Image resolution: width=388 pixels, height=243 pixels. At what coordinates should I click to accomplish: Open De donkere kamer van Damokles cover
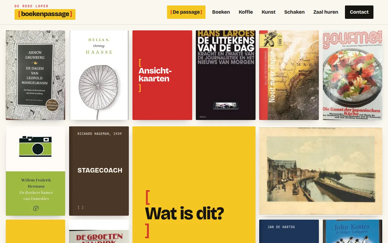[x=35, y=171]
